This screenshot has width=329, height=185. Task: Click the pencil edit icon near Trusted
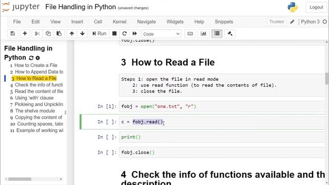click(x=292, y=22)
